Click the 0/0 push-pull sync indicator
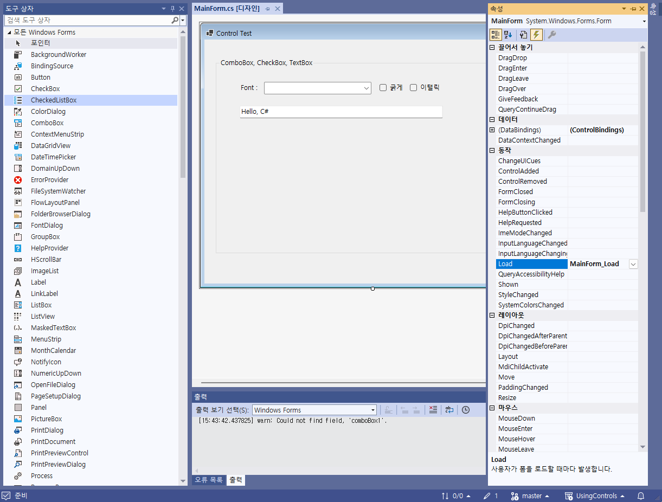662x502 pixels. click(x=456, y=495)
